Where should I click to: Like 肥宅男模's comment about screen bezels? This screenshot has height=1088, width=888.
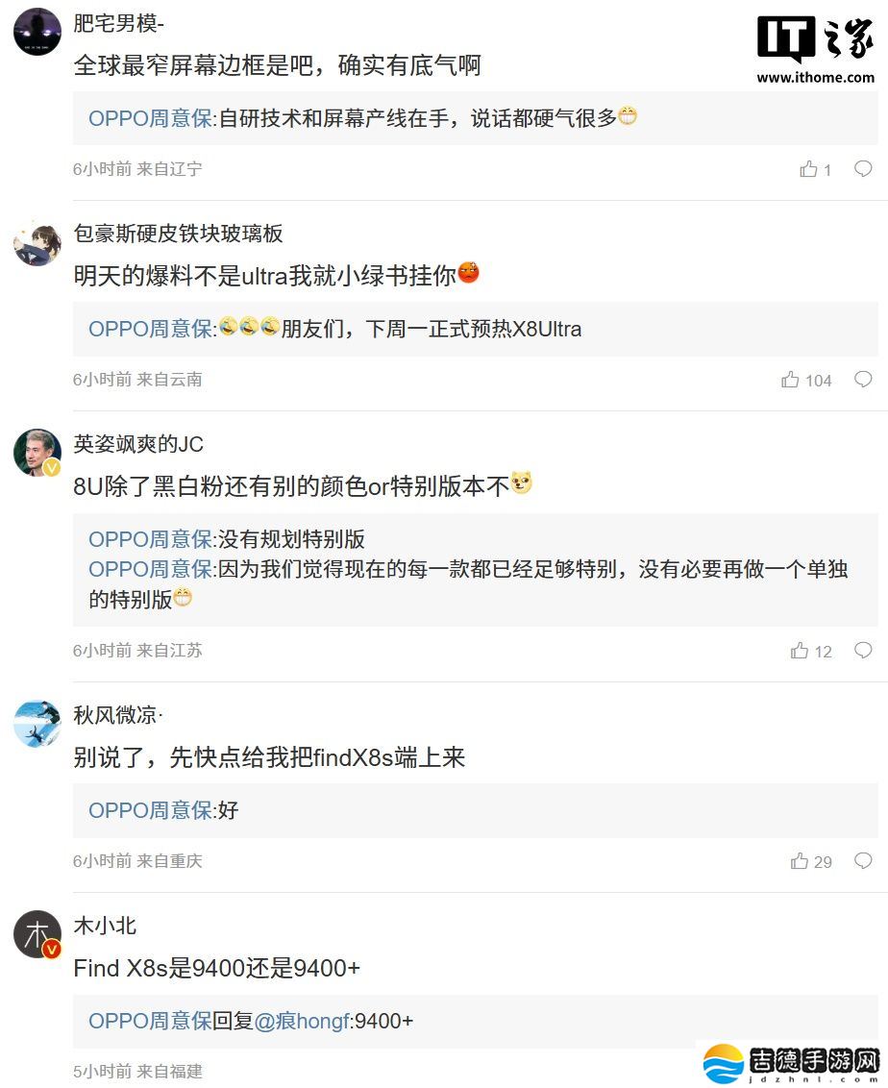(807, 168)
